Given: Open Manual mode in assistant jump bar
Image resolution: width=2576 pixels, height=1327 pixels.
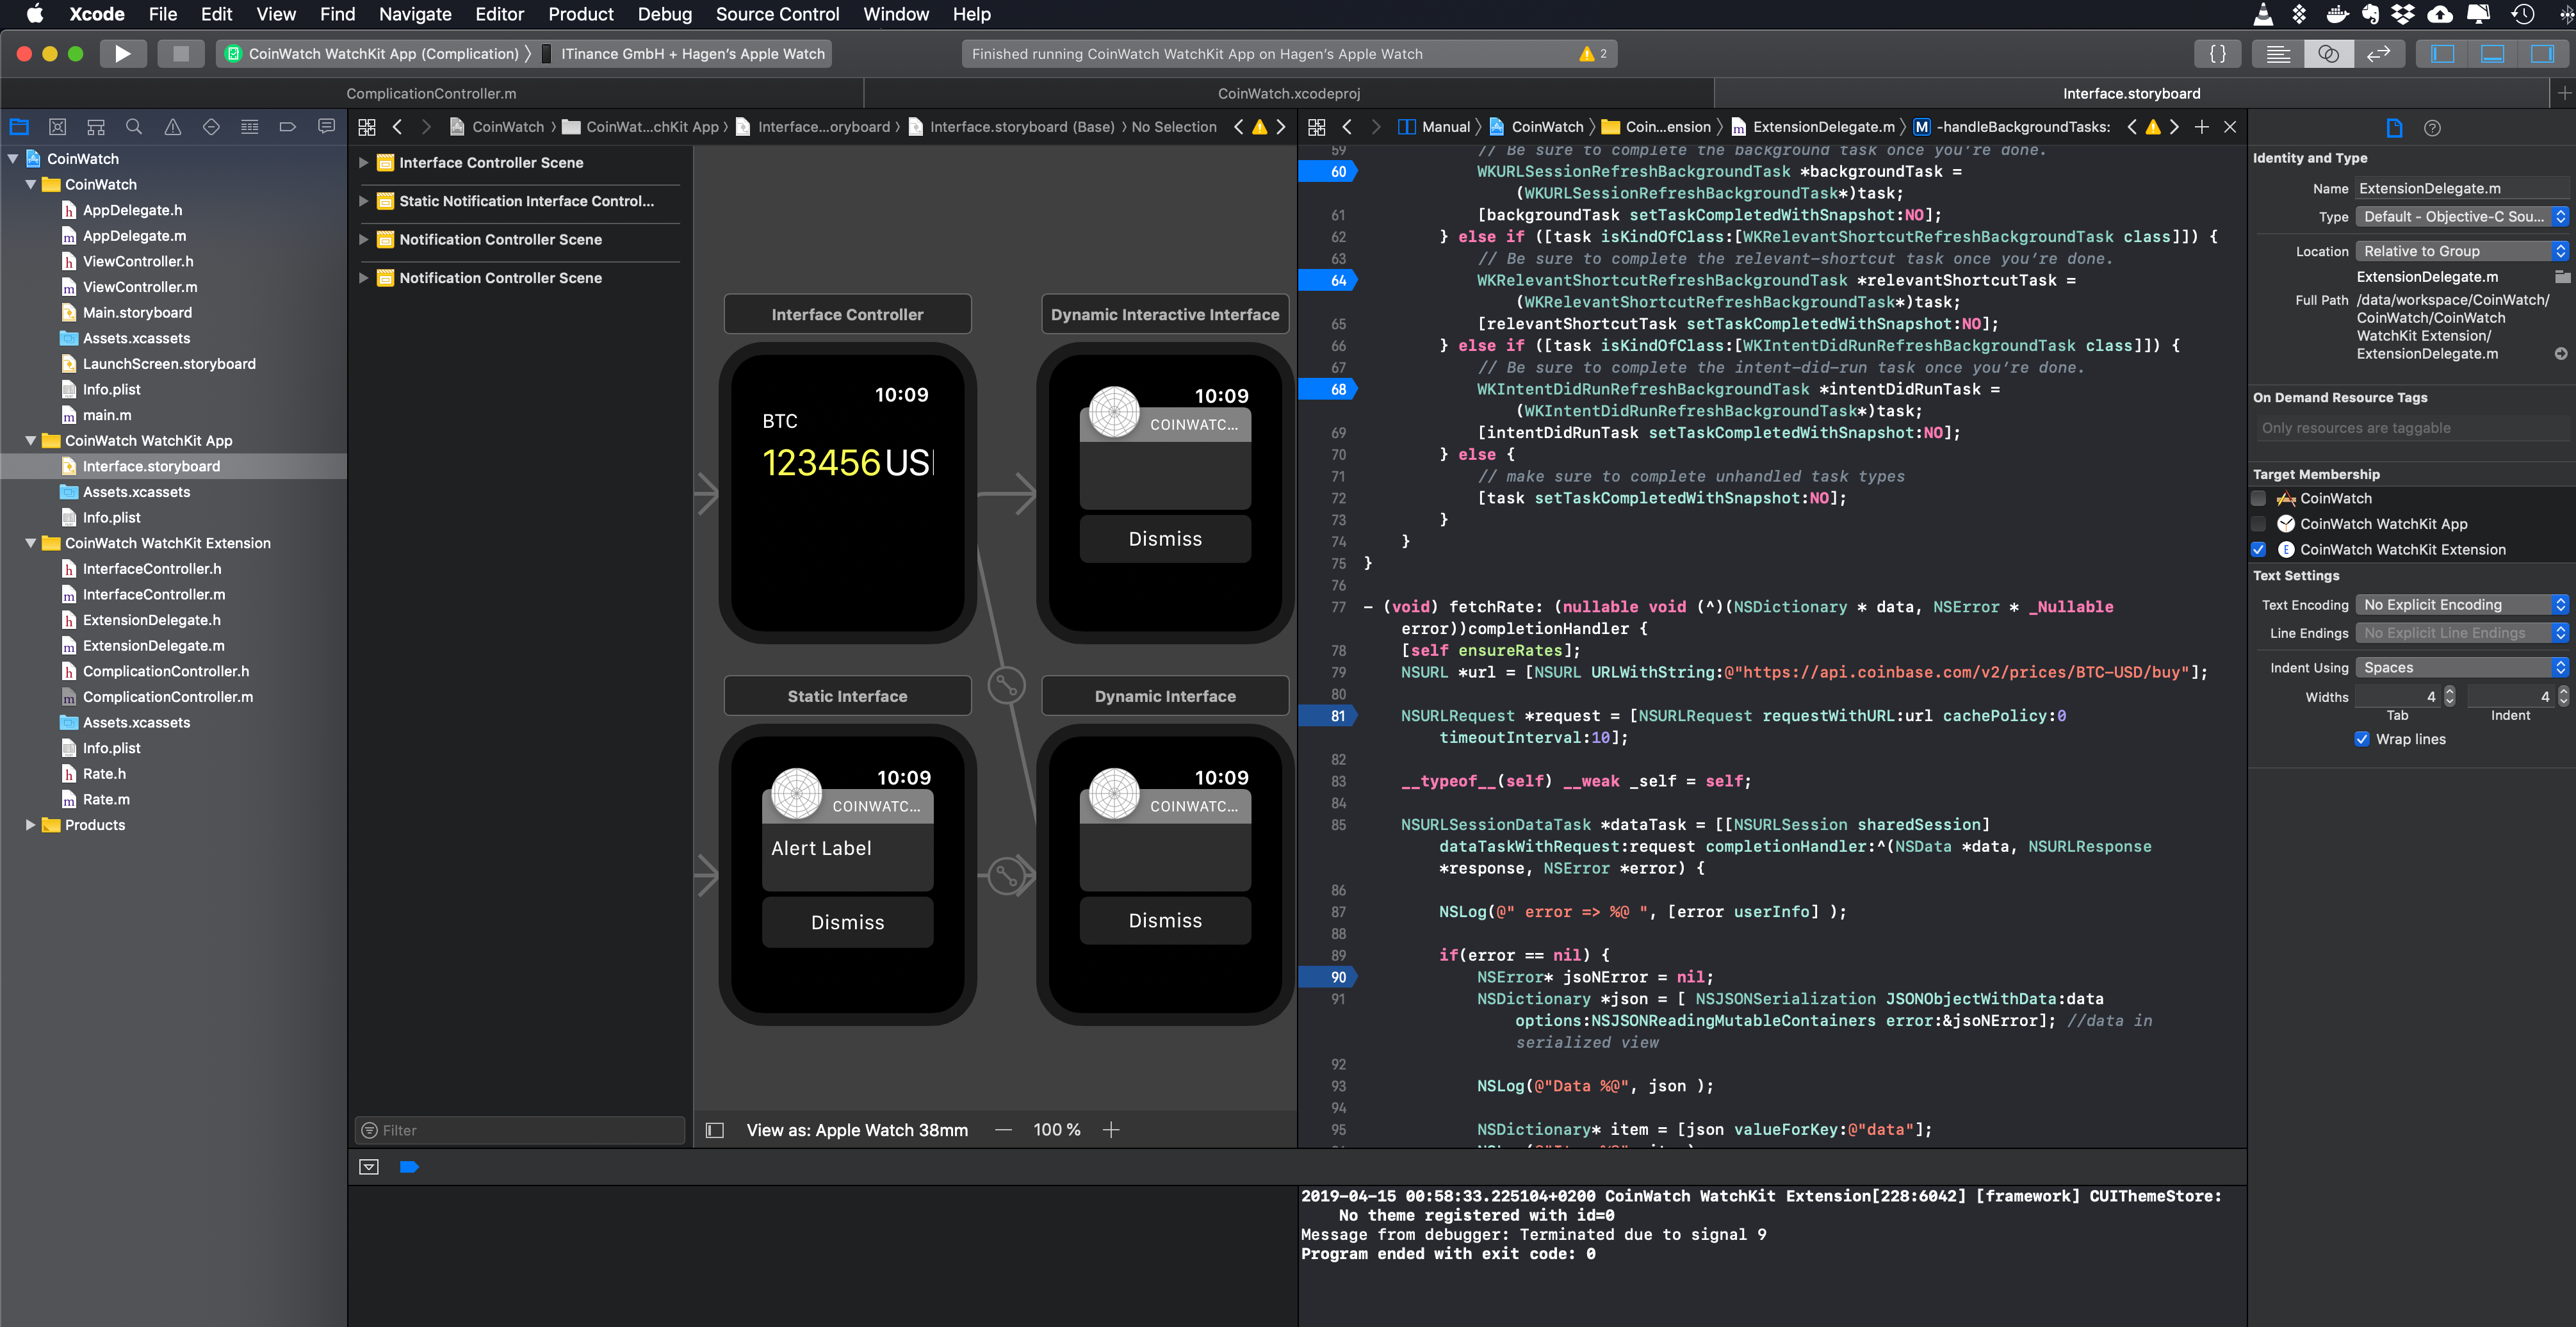Looking at the screenshot, I should pyautogui.click(x=1435, y=127).
